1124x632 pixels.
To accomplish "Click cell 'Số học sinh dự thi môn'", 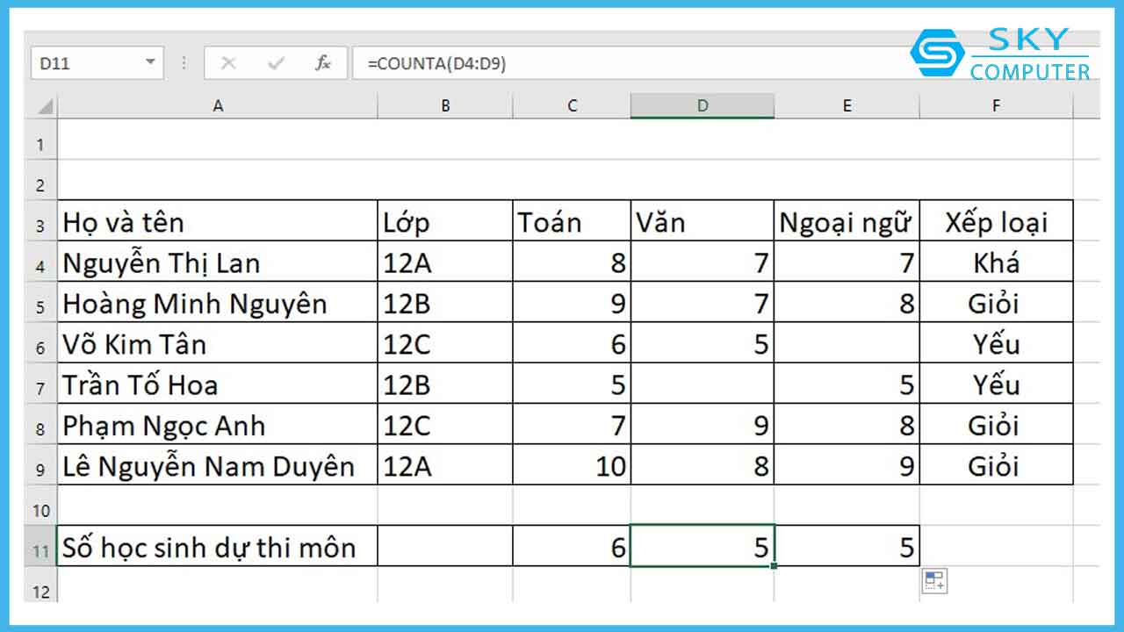I will point(218,546).
